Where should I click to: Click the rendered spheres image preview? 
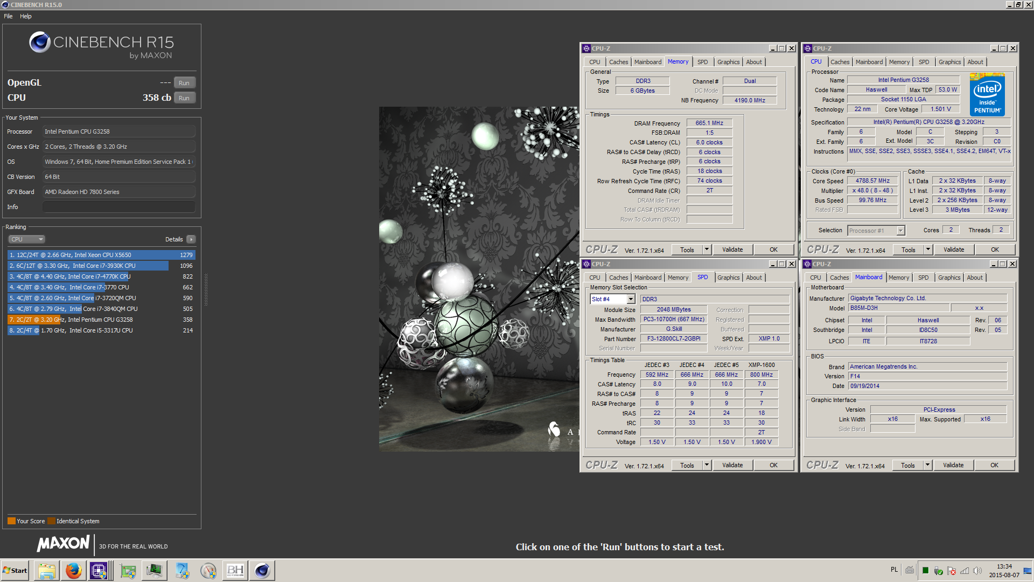click(x=479, y=279)
